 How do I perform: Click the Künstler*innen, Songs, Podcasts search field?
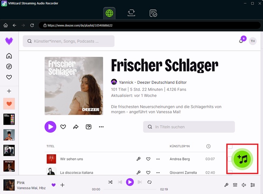coord(69,41)
